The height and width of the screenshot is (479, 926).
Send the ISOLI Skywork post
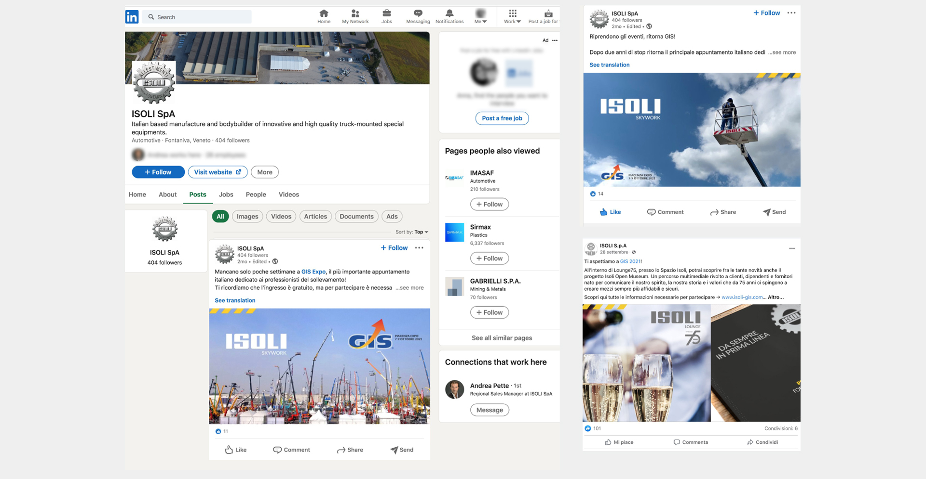coord(774,212)
